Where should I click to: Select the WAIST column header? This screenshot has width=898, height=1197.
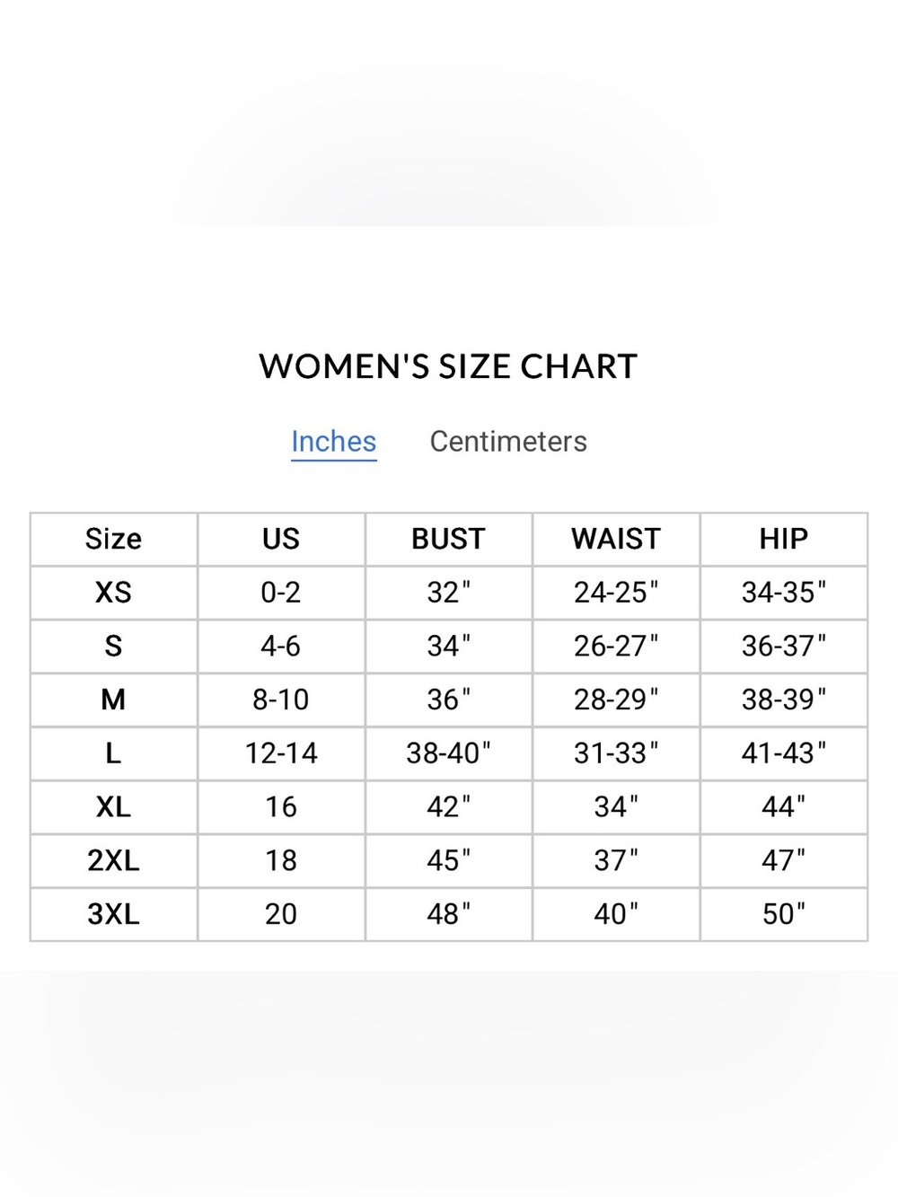pyautogui.click(x=616, y=539)
